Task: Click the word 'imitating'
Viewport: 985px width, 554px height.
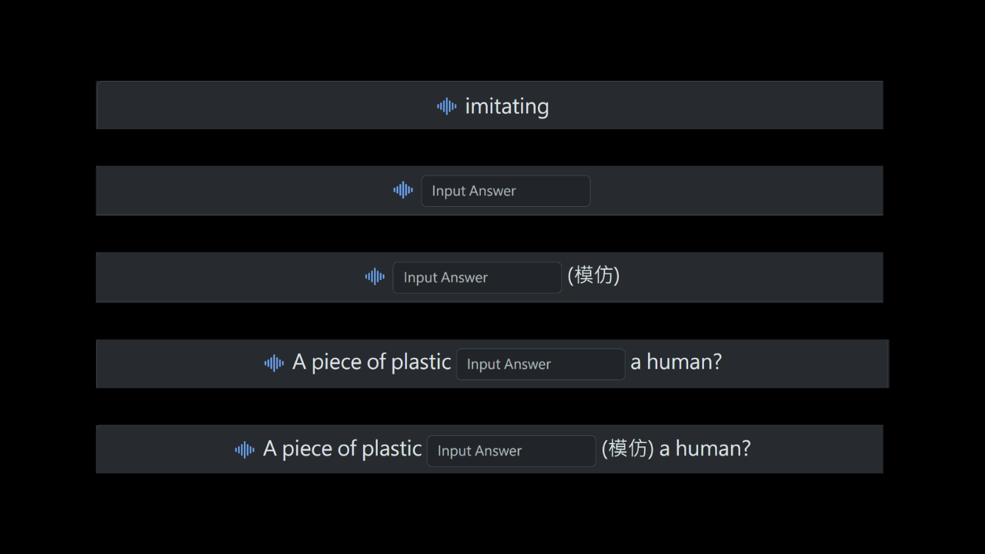Action: (x=506, y=106)
